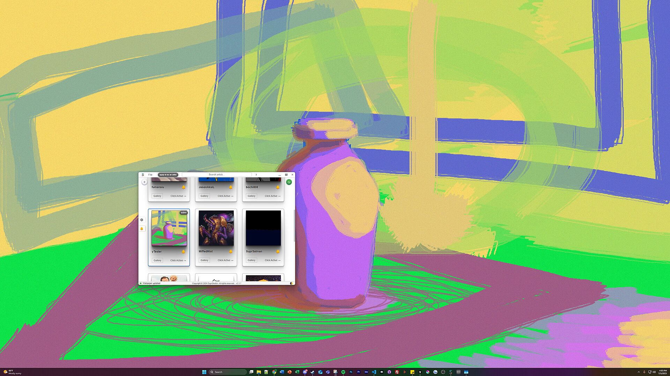The height and width of the screenshot is (376, 670).
Task: Open Premiere Pro from taskbar
Action: click(358, 372)
